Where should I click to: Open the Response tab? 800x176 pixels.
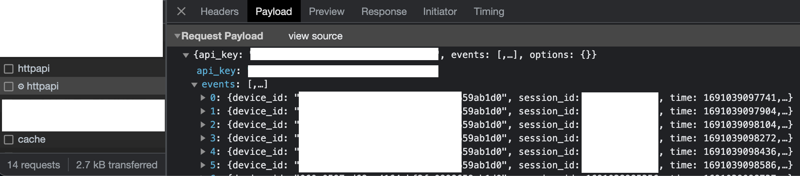(x=384, y=12)
